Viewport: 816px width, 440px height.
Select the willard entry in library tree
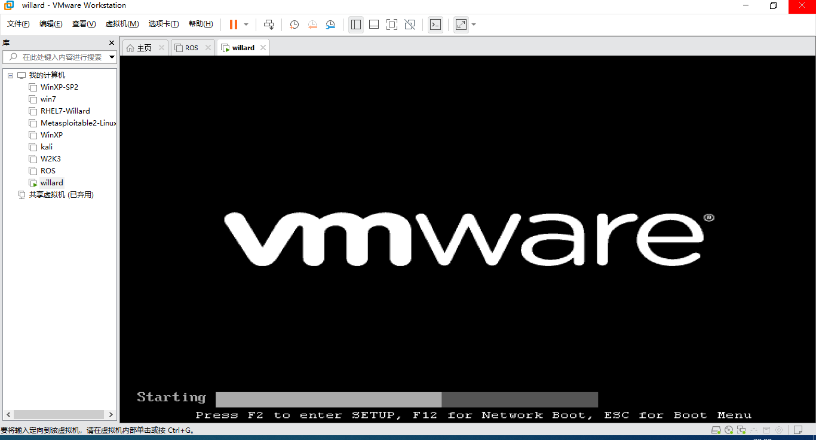(x=52, y=183)
